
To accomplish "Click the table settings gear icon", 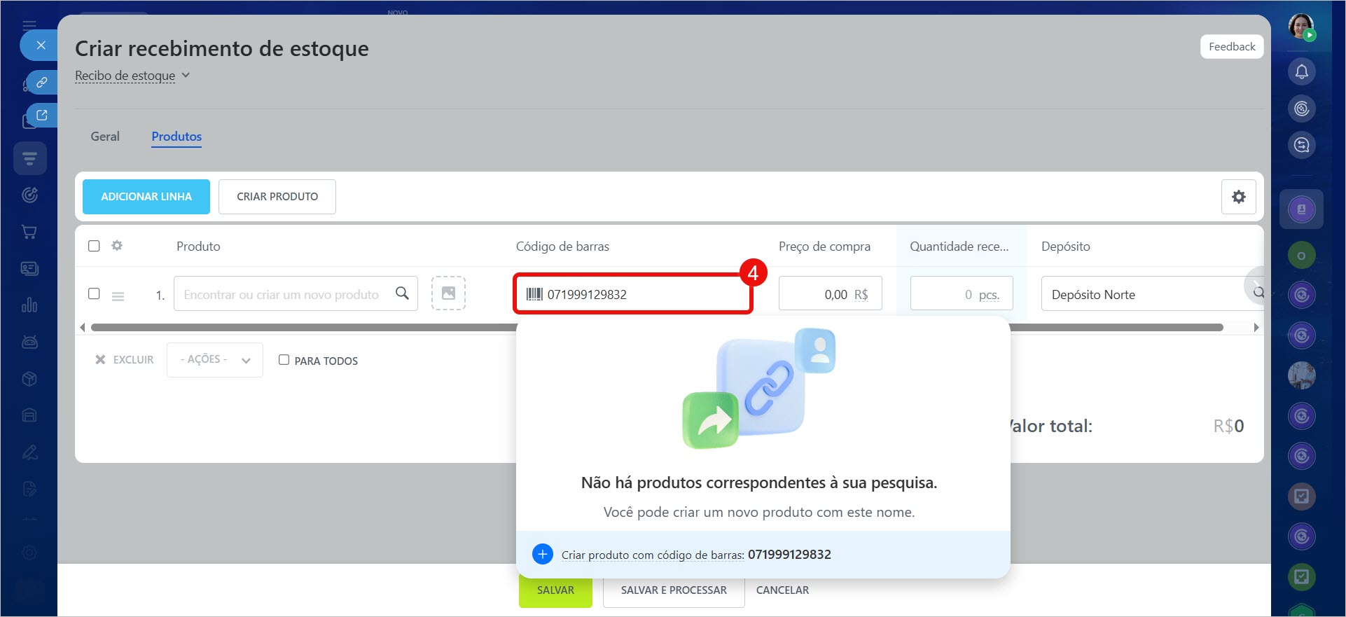I will [x=1238, y=197].
